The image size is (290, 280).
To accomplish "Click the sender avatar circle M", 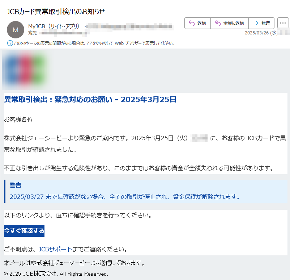I will click(16, 30).
